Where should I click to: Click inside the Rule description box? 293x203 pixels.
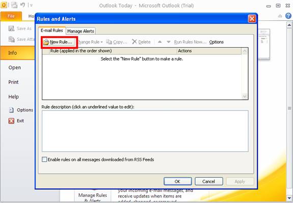pyautogui.click(x=145, y=131)
